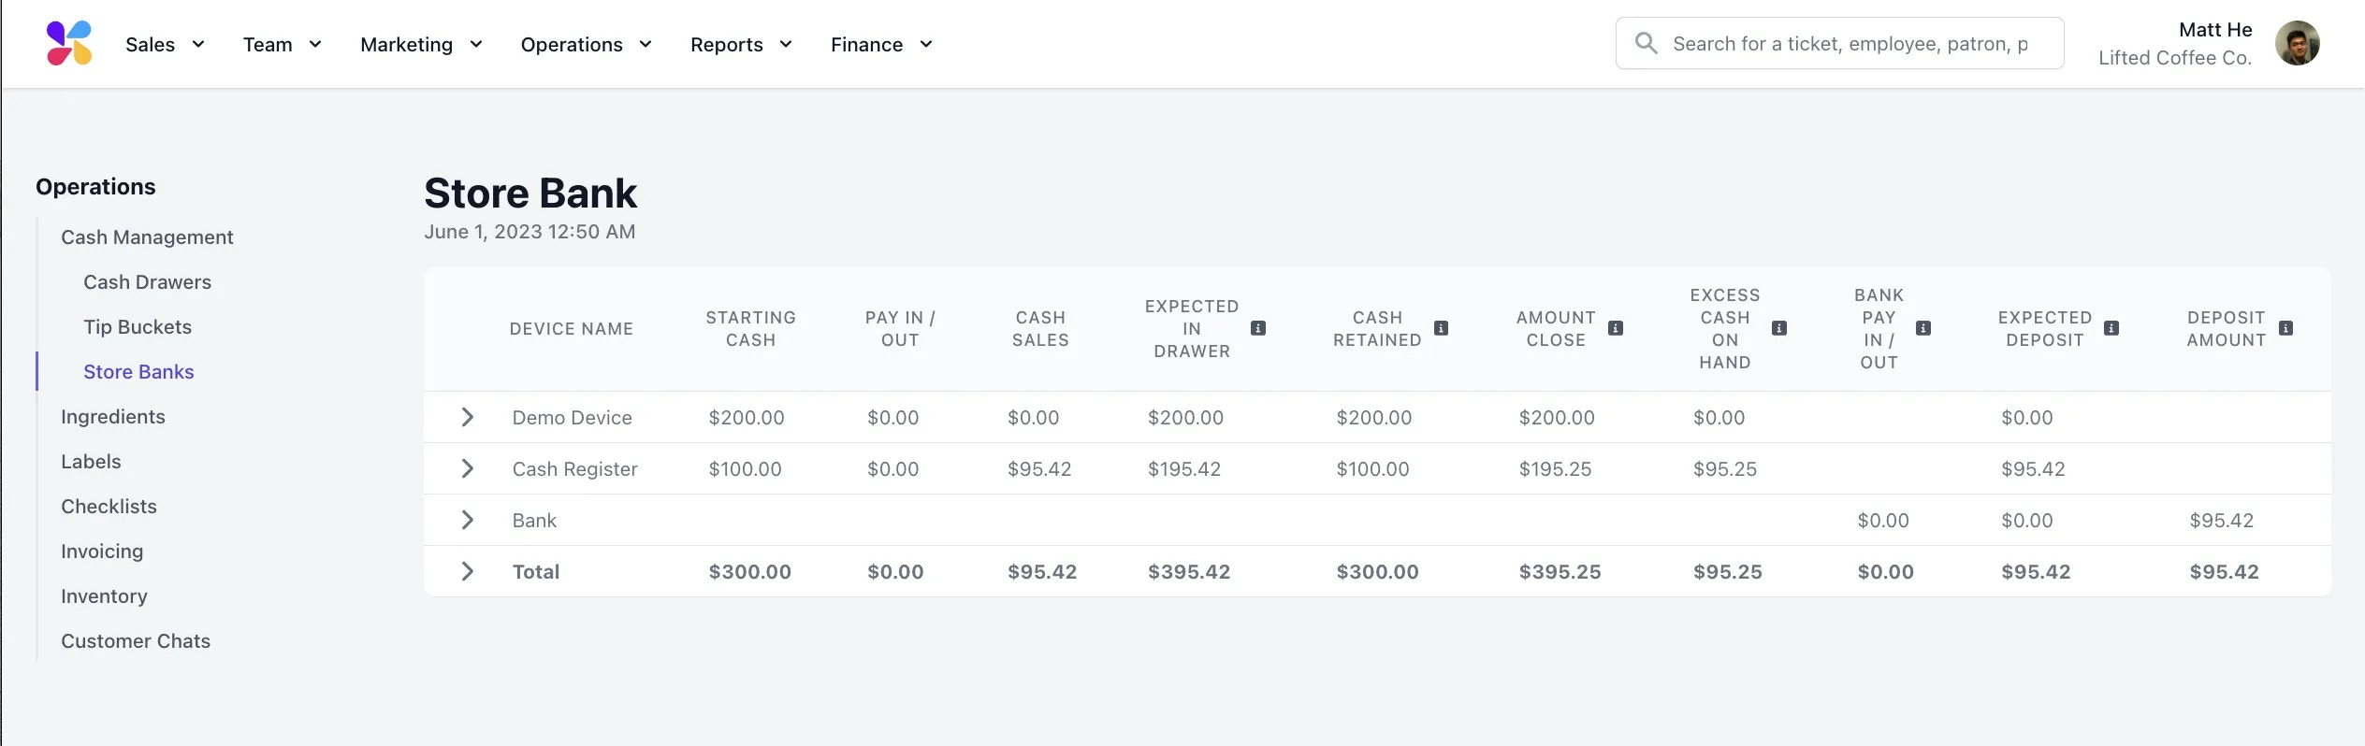The image size is (2365, 746).
Task: Click info icon for Excess Cash On Hand
Action: [1779, 328]
